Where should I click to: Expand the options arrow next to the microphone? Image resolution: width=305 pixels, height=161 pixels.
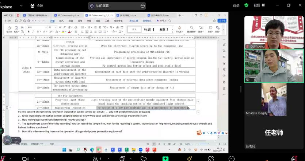(x=11, y=158)
